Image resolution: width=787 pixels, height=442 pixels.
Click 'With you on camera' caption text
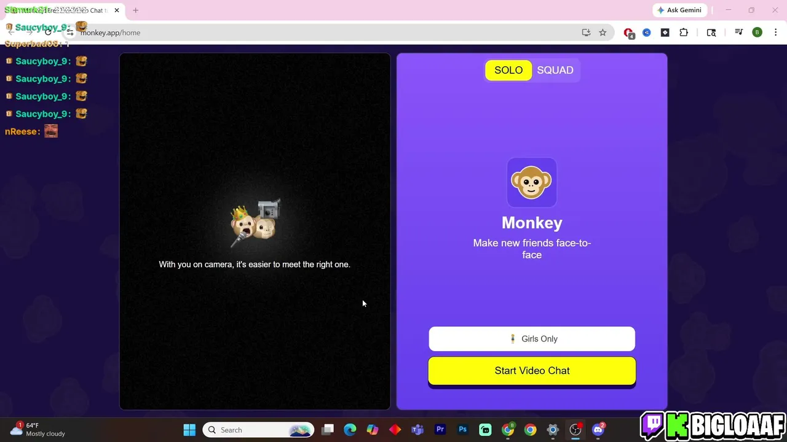pos(255,265)
